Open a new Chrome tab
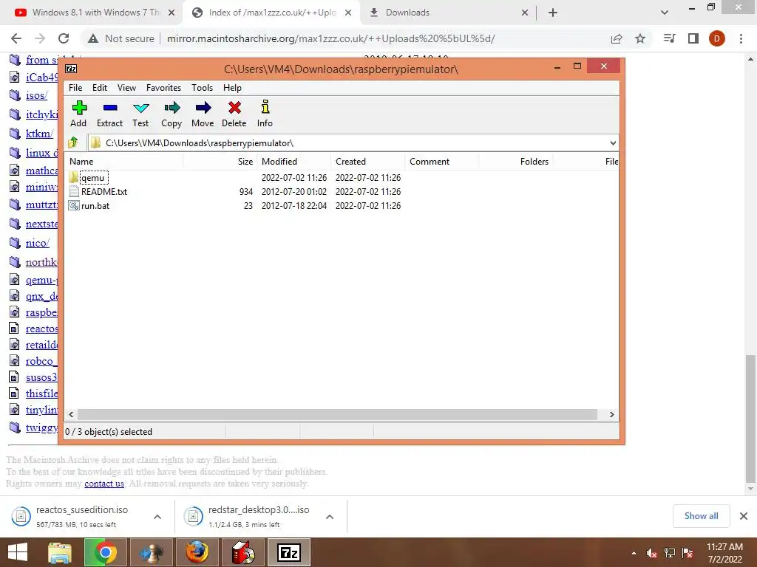Viewport: 757px width, 567px height. [553, 13]
